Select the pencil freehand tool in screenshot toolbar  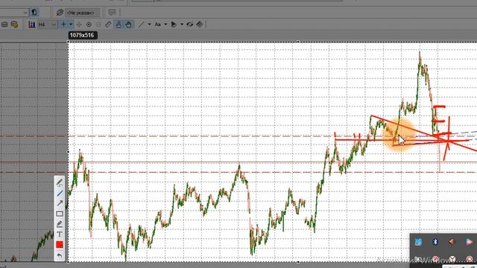(x=60, y=182)
